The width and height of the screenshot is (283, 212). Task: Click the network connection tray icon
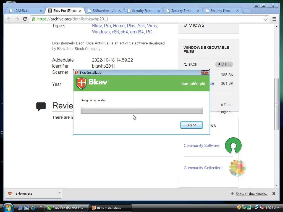tap(256, 208)
